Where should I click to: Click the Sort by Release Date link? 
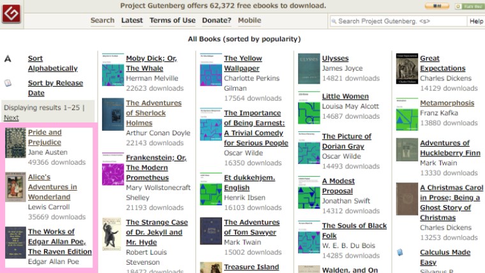click(x=56, y=88)
